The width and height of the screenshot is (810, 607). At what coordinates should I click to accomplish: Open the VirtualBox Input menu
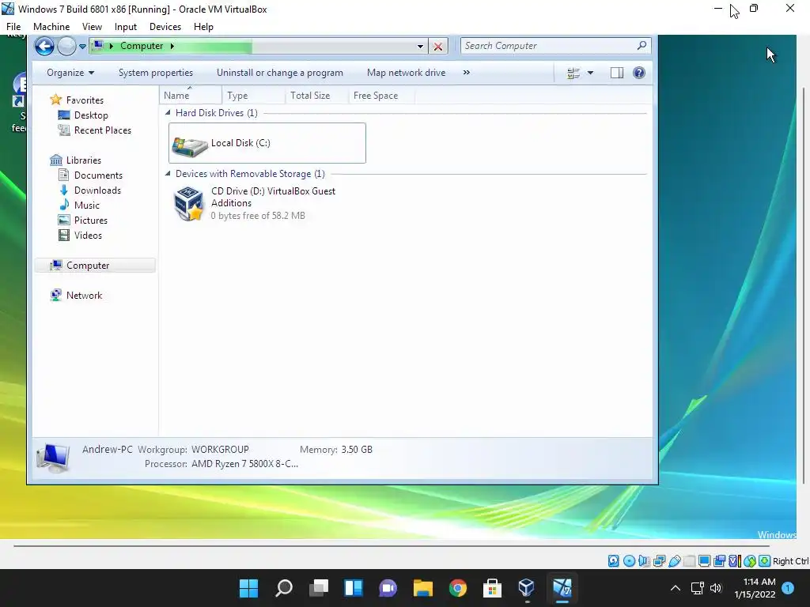[x=126, y=27]
